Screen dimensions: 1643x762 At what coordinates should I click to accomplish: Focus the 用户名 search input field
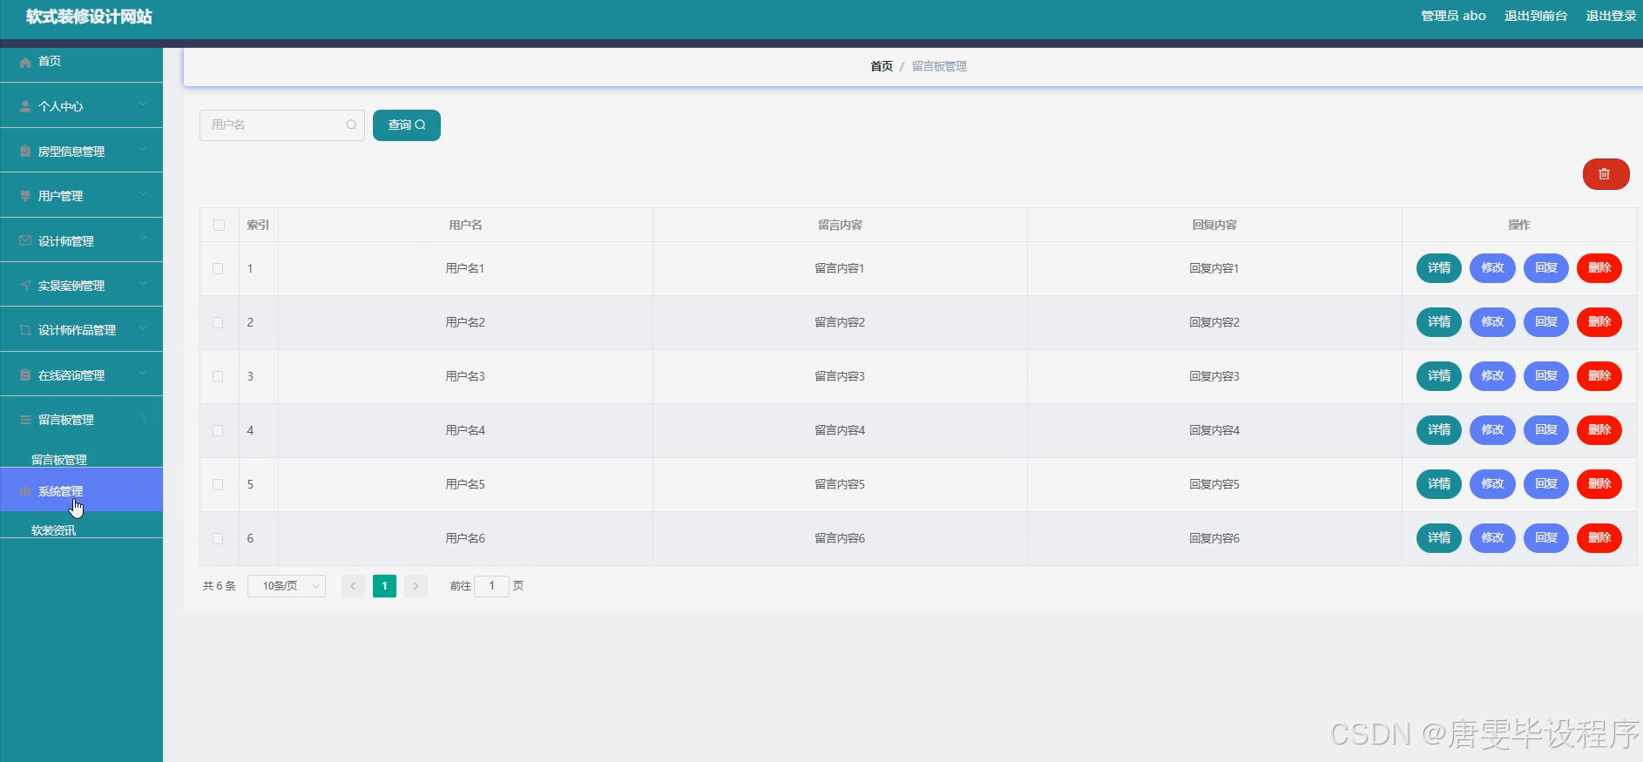point(281,125)
